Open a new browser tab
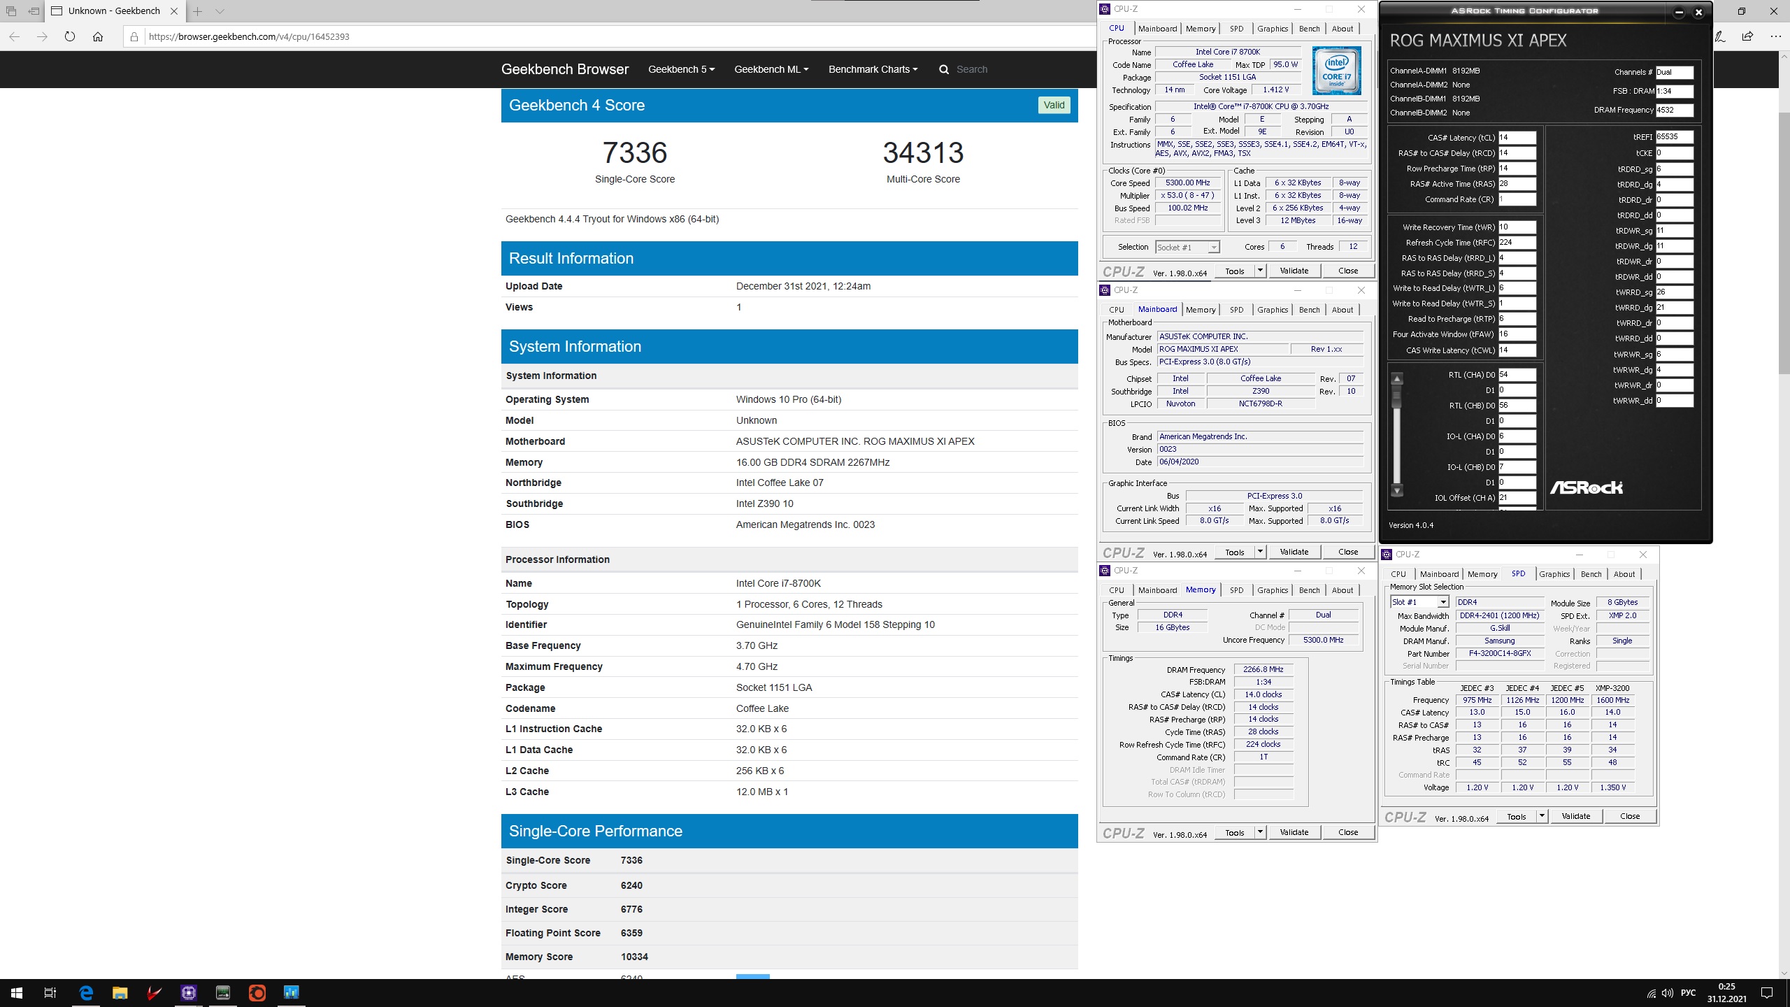Image resolution: width=1790 pixels, height=1007 pixels. (198, 11)
